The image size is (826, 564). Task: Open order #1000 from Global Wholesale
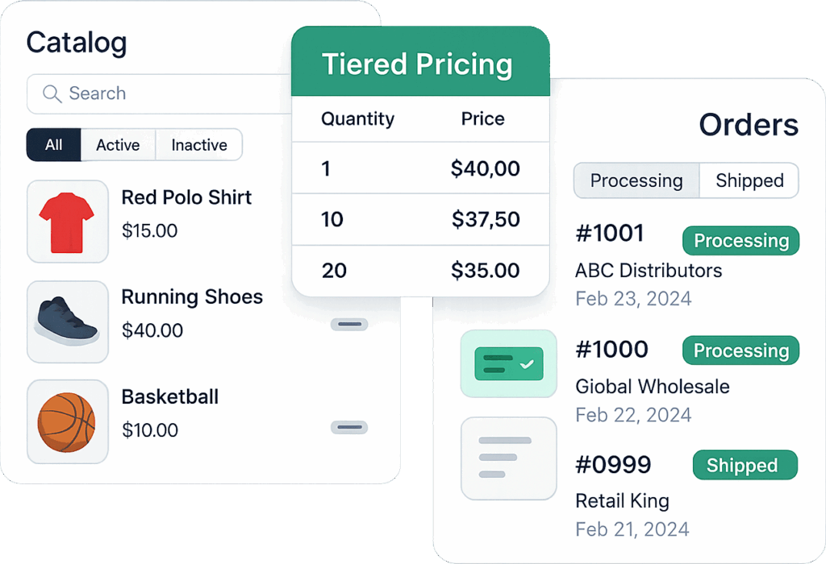pos(611,350)
